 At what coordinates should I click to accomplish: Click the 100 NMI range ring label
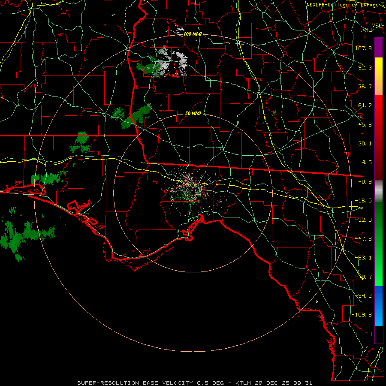coord(193,34)
